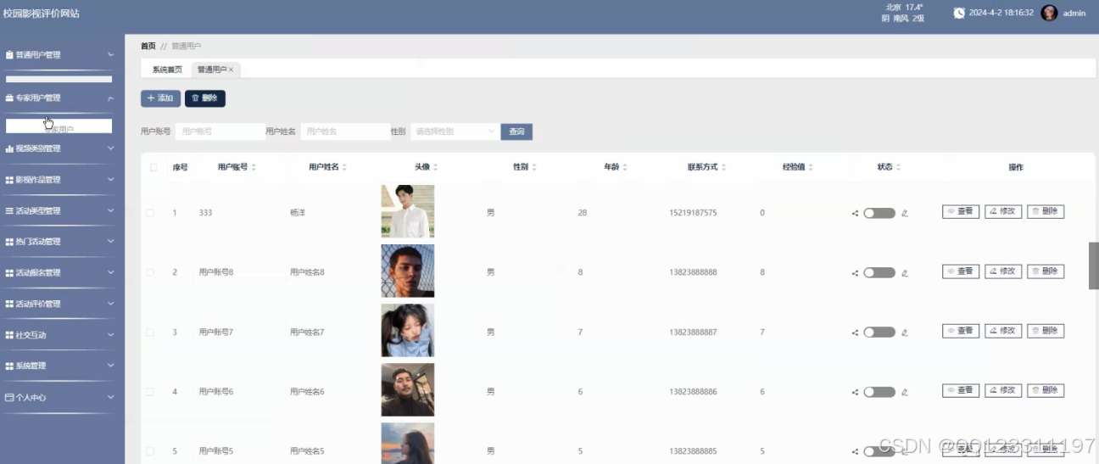Click the pencil icon beside 用户账号6 status

[904, 393]
